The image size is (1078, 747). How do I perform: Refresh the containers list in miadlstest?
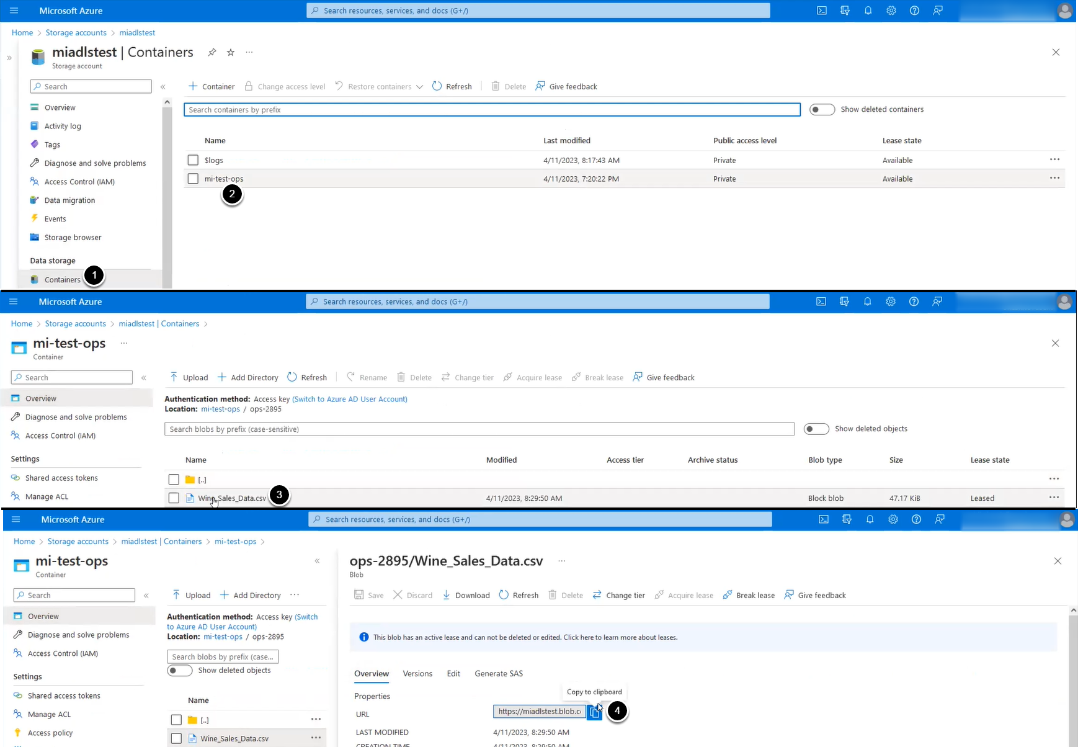coord(452,86)
